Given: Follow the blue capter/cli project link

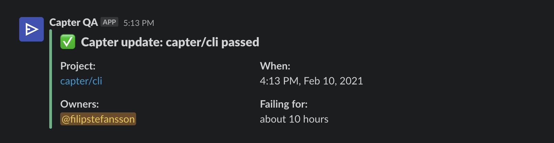Looking at the screenshot, I should click(81, 81).
